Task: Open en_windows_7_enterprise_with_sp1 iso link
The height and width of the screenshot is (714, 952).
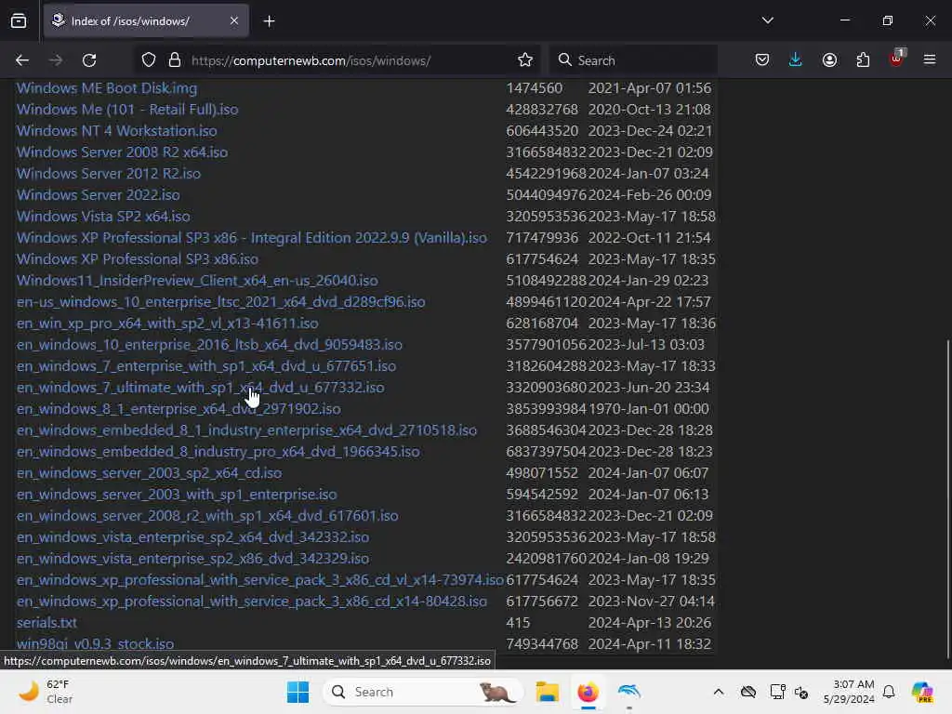Action: [206, 366]
